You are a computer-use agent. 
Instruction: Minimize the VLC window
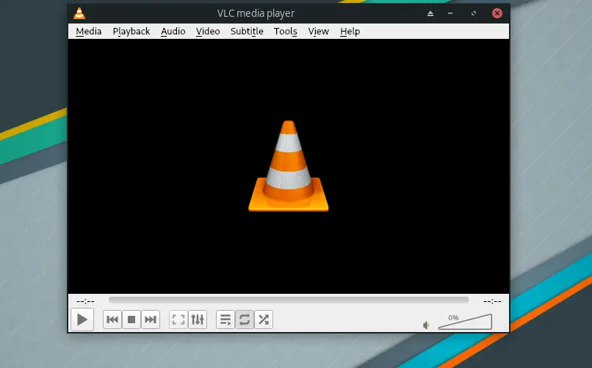pos(450,13)
